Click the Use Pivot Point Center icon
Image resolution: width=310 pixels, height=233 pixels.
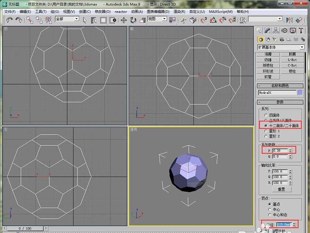[172, 20]
